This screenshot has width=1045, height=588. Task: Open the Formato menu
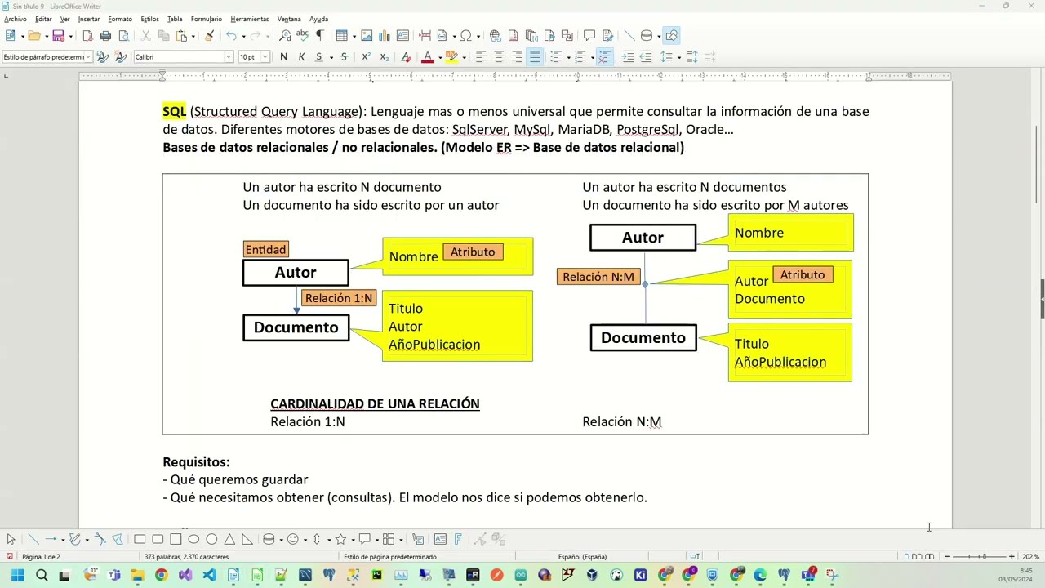120,19
